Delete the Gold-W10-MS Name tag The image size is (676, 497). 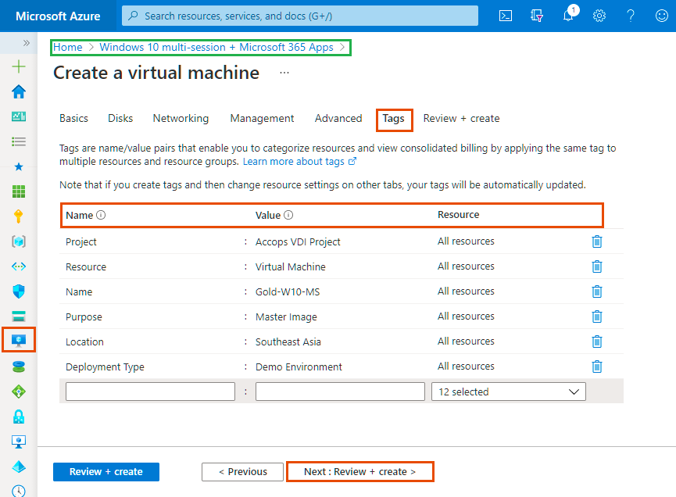click(x=596, y=291)
